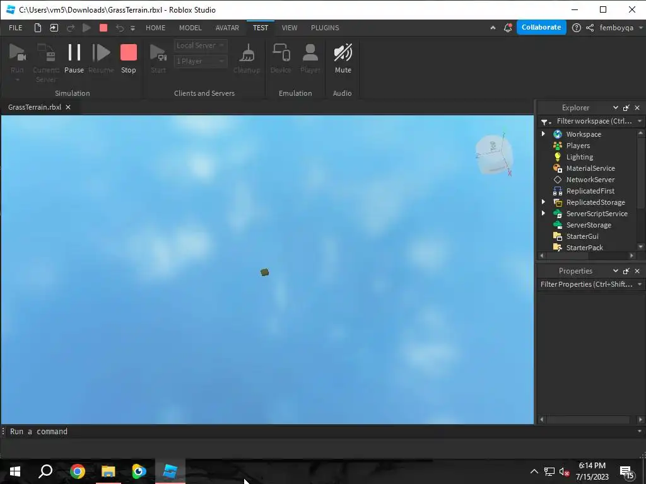Image resolution: width=646 pixels, height=484 pixels.
Task: Select StarterPack in the Explorer
Action: coord(584,247)
